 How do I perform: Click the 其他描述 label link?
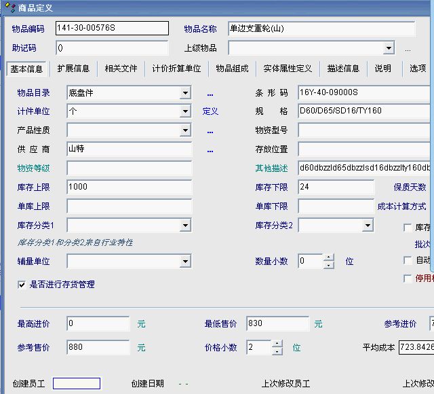point(271,168)
